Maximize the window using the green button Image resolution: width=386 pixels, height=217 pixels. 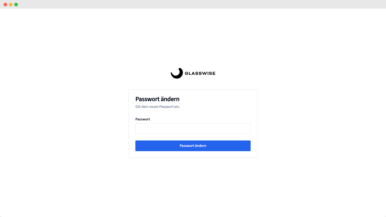tap(16, 5)
